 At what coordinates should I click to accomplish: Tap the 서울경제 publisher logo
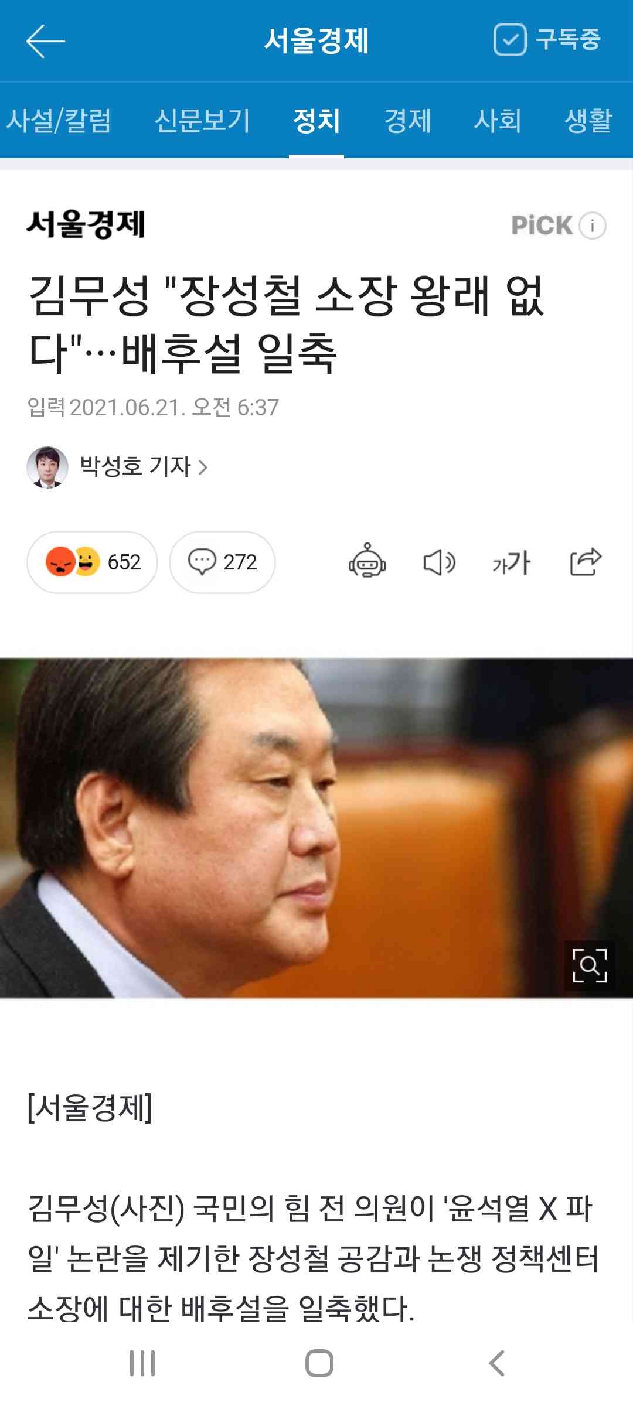[x=86, y=224]
